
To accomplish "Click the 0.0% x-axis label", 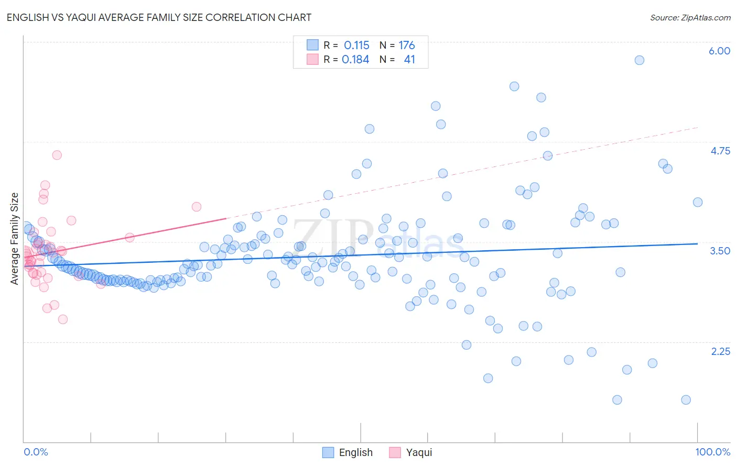I will tap(36, 452).
